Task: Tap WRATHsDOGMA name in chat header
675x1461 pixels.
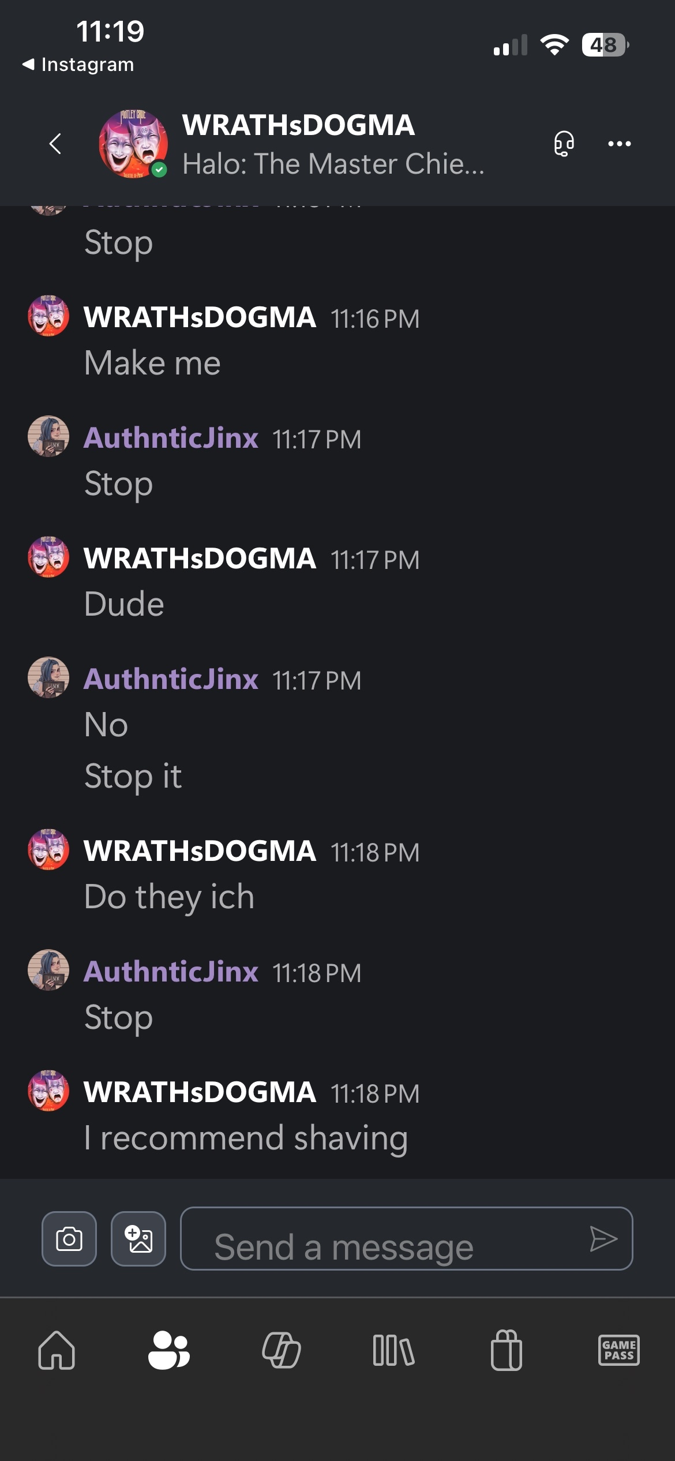Action: 298,125
